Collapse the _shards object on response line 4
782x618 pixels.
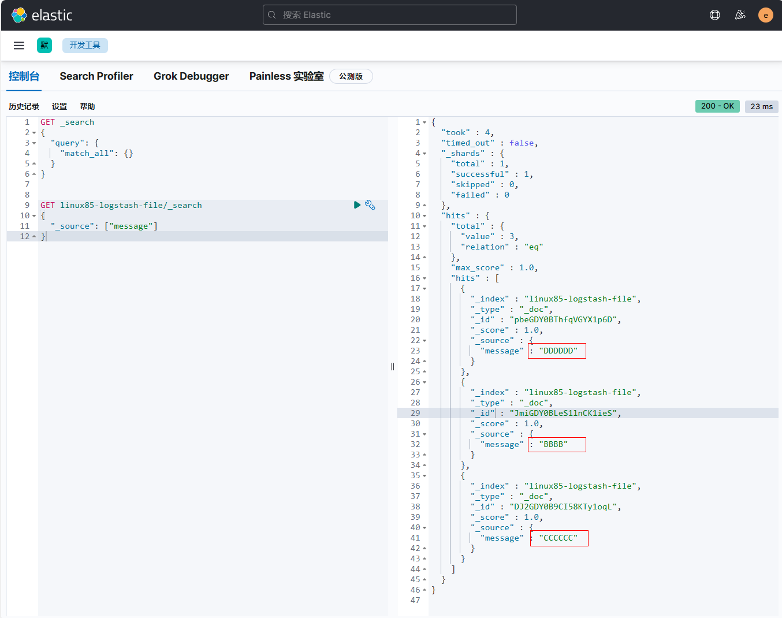tap(424, 154)
